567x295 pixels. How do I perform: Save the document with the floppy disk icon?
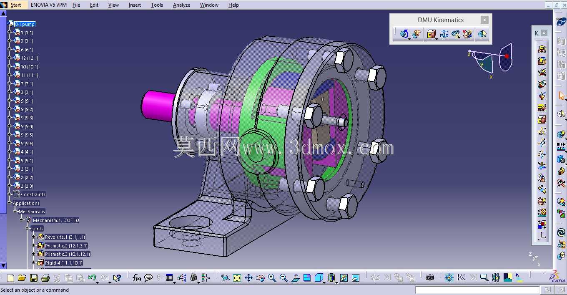click(x=34, y=278)
